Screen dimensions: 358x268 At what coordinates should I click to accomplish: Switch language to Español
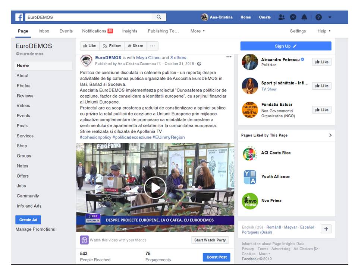click(x=307, y=227)
